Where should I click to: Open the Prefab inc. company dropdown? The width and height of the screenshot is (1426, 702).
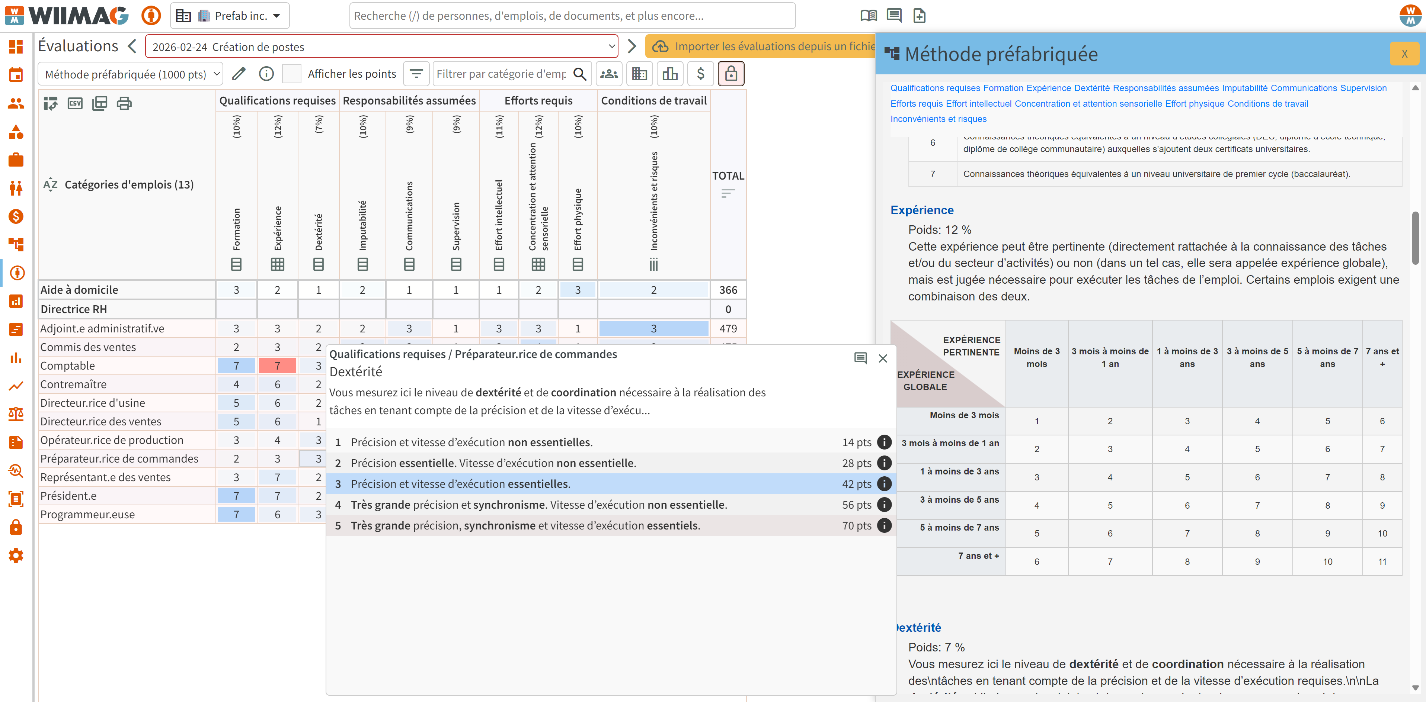pos(230,16)
